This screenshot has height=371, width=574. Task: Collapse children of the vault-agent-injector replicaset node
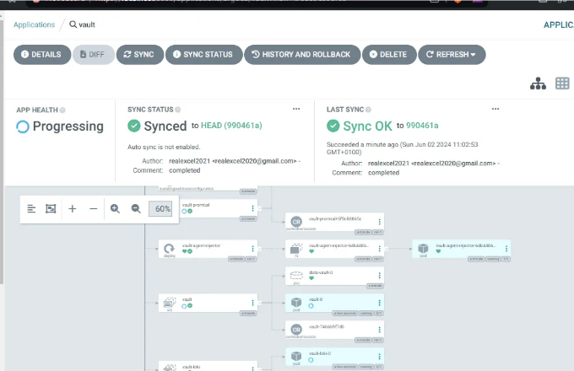pyautogui.click(x=387, y=249)
